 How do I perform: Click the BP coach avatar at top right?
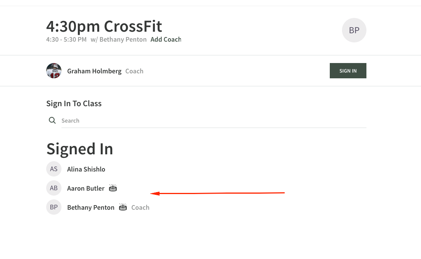(354, 30)
